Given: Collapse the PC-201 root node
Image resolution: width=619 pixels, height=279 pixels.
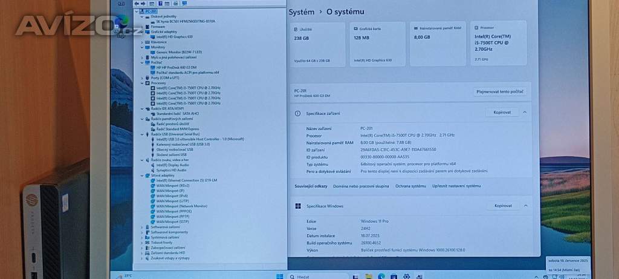Looking at the screenshot, I should (x=137, y=11).
